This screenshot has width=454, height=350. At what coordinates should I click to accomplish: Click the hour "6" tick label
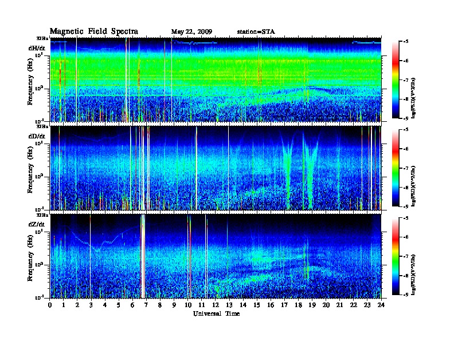pyautogui.click(x=132, y=305)
